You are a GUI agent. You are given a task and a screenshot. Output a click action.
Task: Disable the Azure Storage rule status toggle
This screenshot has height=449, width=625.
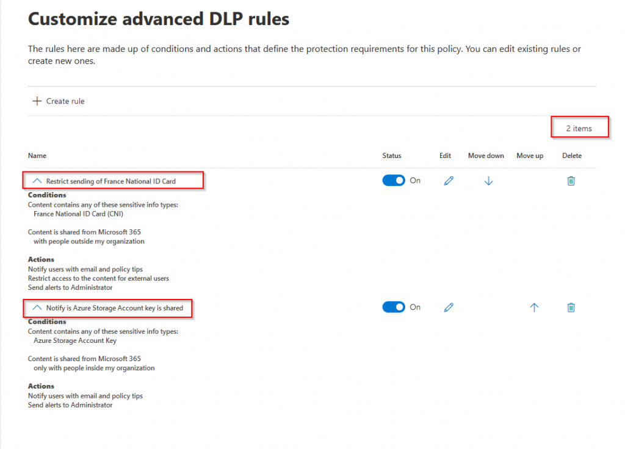pyautogui.click(x=394, y=307)
